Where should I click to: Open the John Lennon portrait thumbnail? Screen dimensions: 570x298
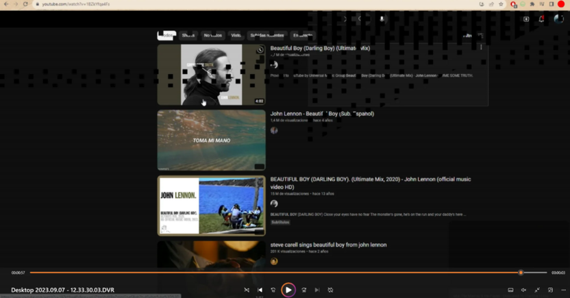click(x=211, y=75)
